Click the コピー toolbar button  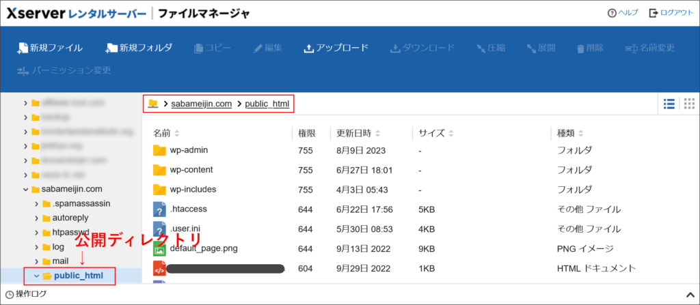213,48
